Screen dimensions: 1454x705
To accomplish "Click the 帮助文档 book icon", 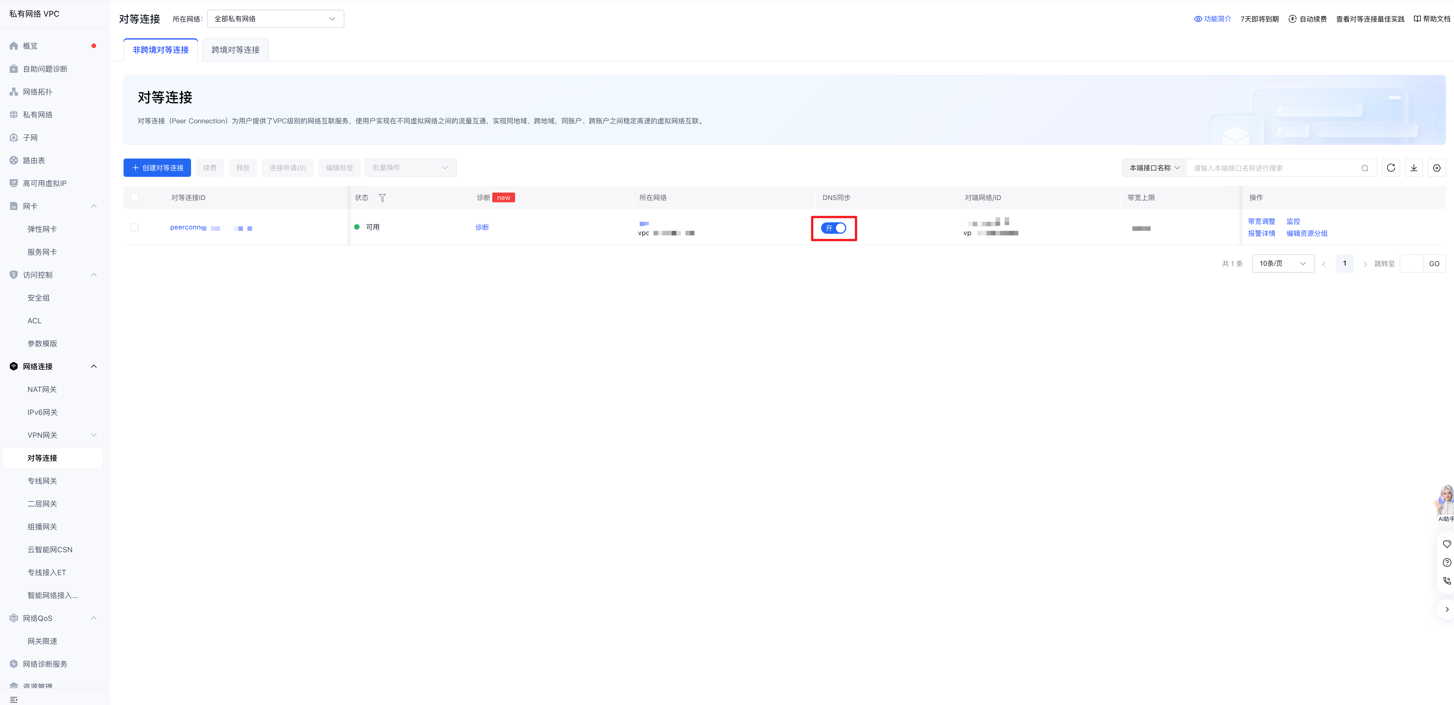I will [1417, 19].
